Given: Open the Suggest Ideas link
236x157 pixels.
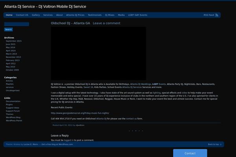Looking at the screenshot, I should (x=12, y=108).
